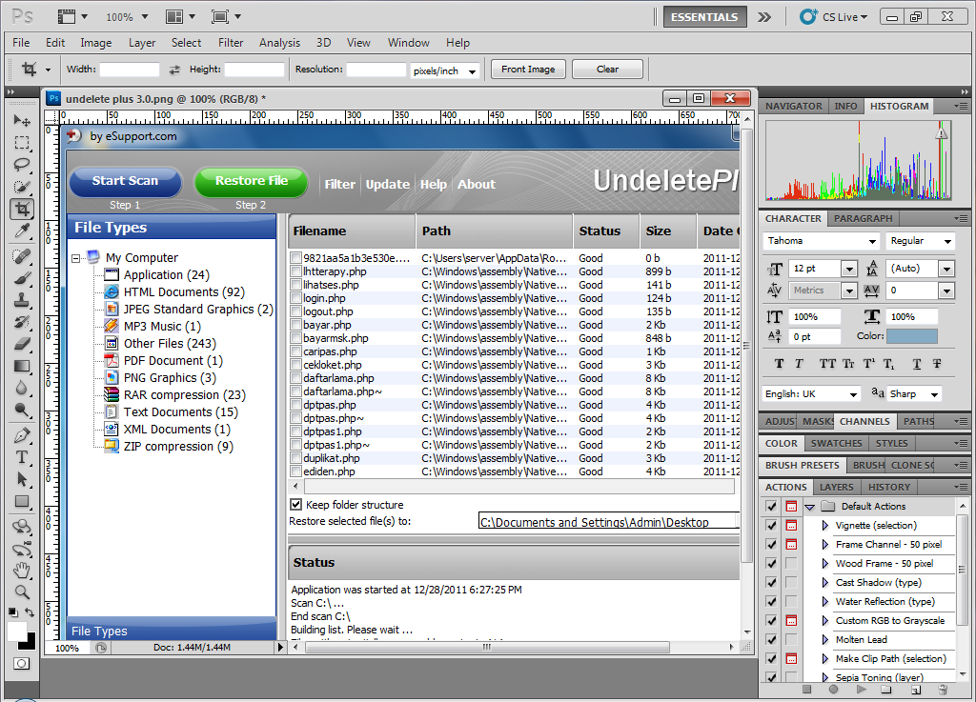
Task: Select the Hand tool
Action: (22, 570)
